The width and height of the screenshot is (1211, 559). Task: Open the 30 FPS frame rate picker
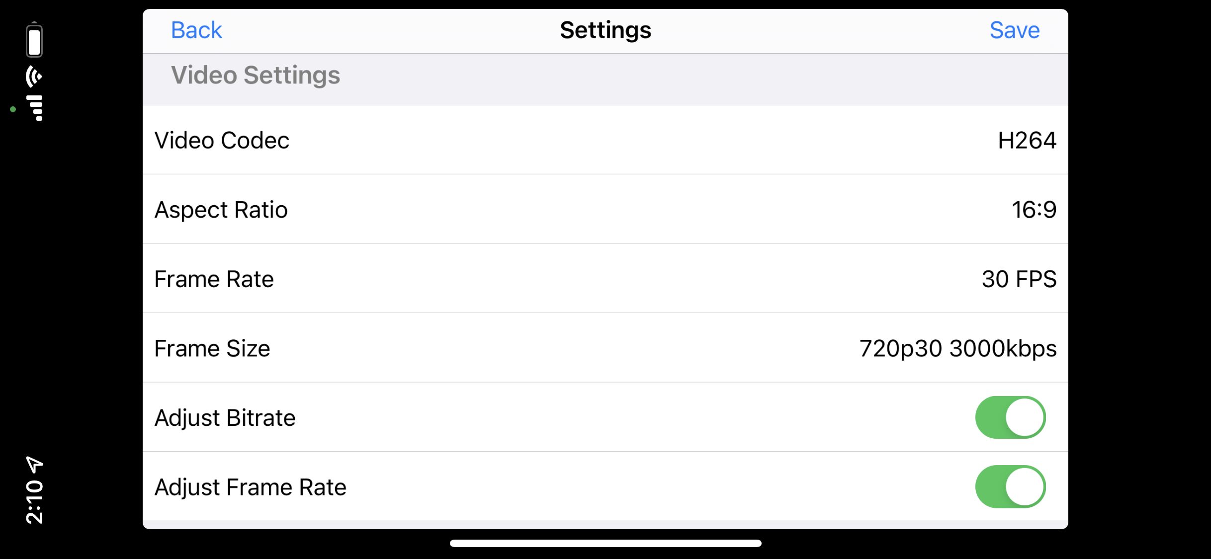pos(1019,279)
